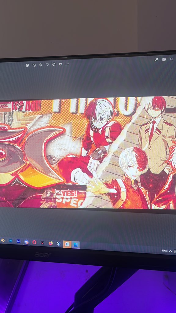
Task: Enter full screen with the expand arrows
Action: 156,60
